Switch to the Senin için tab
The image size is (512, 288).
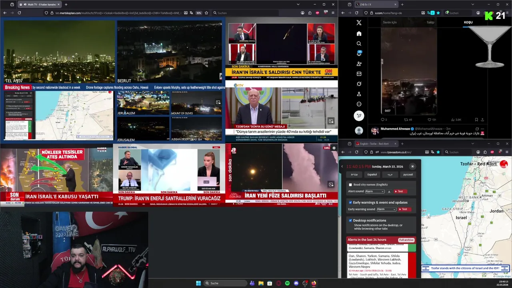coord(390,22)
